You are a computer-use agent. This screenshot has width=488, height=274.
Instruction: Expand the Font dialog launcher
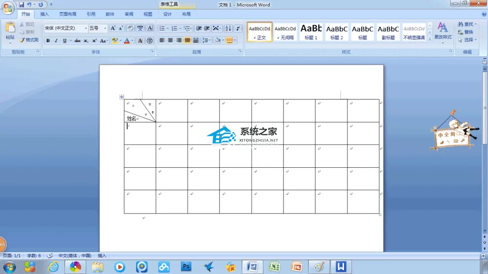point(152,51)
